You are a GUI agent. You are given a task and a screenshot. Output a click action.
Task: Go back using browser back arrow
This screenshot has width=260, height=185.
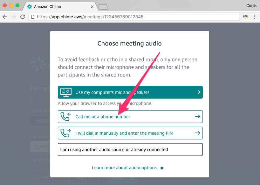click(5, 17)
